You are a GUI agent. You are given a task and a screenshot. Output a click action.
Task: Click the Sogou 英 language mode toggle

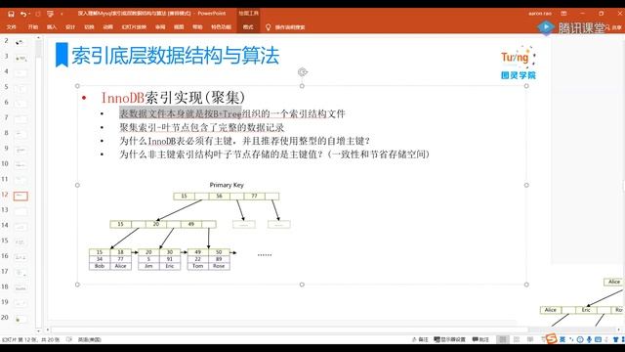tap(562, 339)
